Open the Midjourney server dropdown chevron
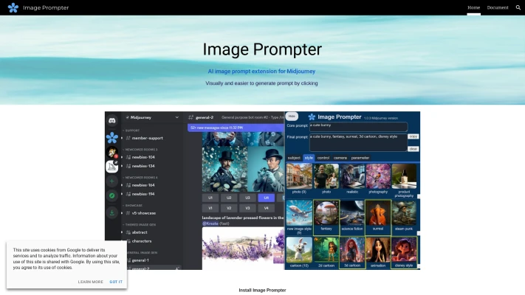 click(x=176, y=117)
